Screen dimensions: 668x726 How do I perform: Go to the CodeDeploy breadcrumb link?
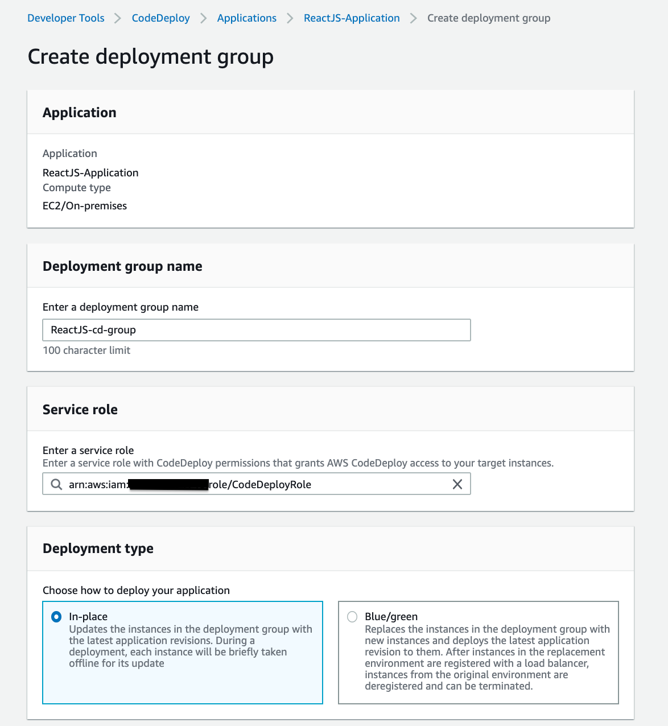tap(161, 18)
